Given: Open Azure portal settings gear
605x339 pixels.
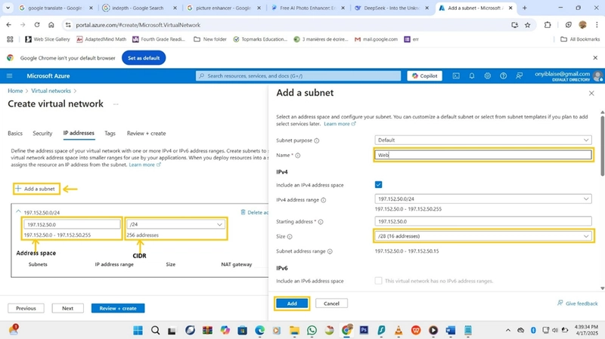Looking at the screenshot, I should click(x=488, y=76).
